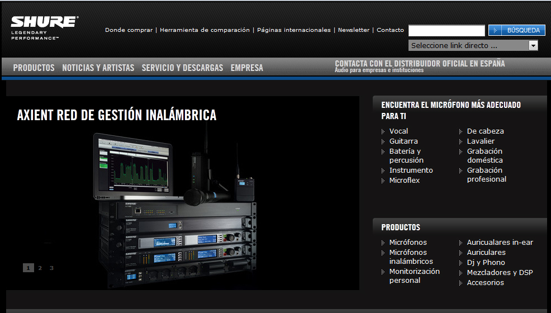
Task: Open the Noticias y Artistas menu
Action: click(x=98, y=68)
